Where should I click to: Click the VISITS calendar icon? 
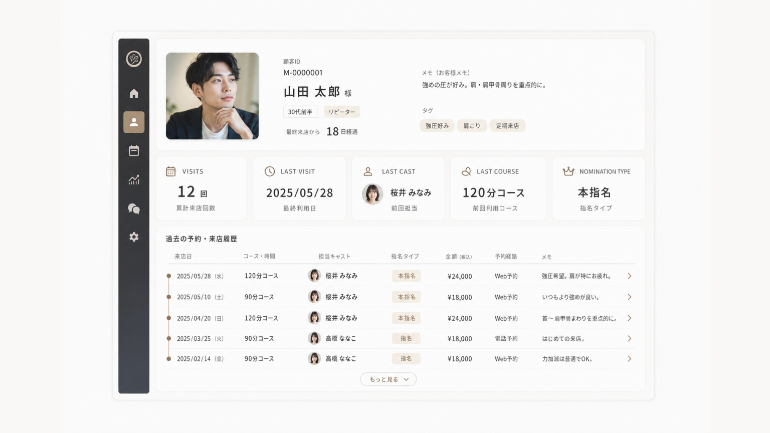coord(171,171)
